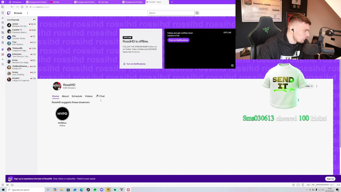341x192 pixels.
Task: Reset page zoom level
Action: click(308, 185)
